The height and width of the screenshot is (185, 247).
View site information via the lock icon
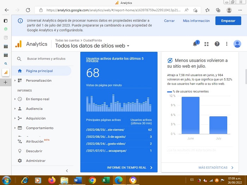click(x=41, y=10)
